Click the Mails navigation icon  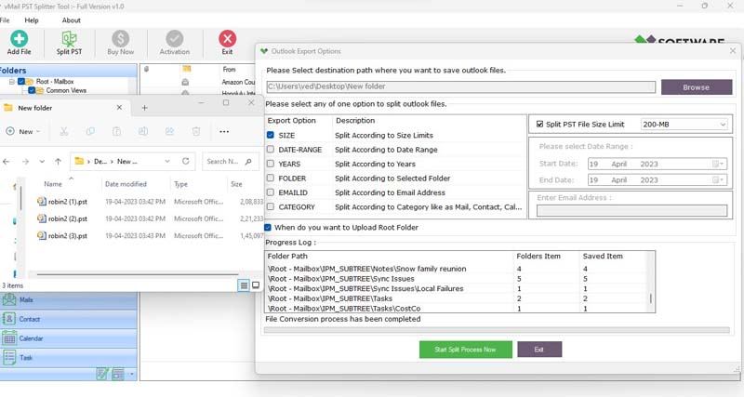click(9, 299)
